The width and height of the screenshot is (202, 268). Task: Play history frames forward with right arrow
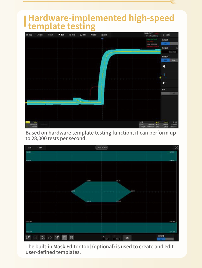[x=164, y=83]
